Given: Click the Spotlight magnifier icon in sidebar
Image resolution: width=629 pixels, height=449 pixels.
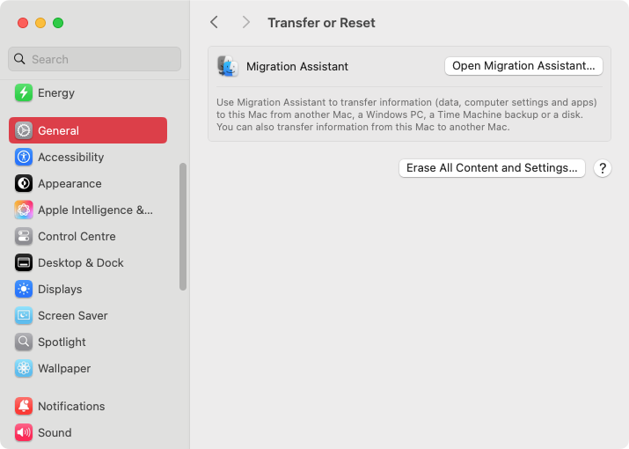Looking at the screenshot, I should [x=24, y=342].
